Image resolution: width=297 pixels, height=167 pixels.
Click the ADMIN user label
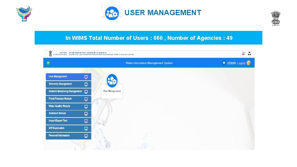pos(231,63)
